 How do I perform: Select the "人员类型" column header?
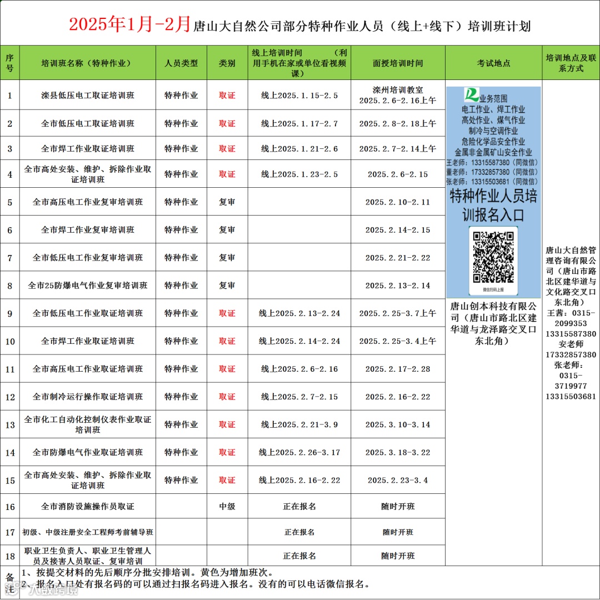point(181,63)
